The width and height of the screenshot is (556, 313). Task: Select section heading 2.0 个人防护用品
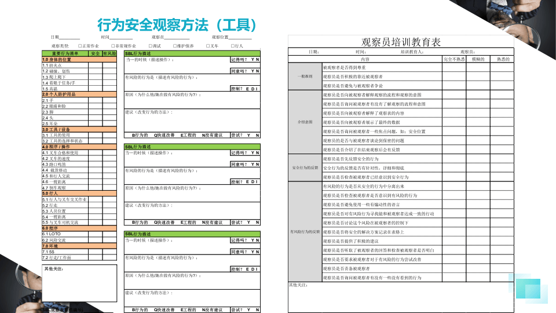pyautogui.click(x=79, y=94)
